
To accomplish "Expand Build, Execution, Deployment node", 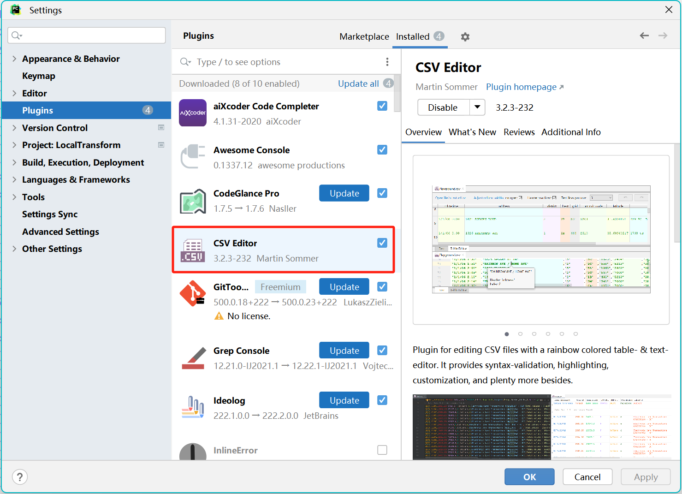I will 14,162.
